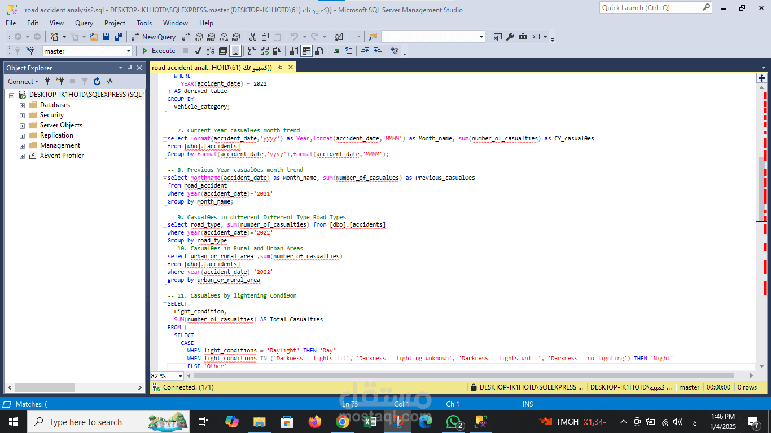
Task: Click the Cut scissors icon
Action: (x=252, y=37)
